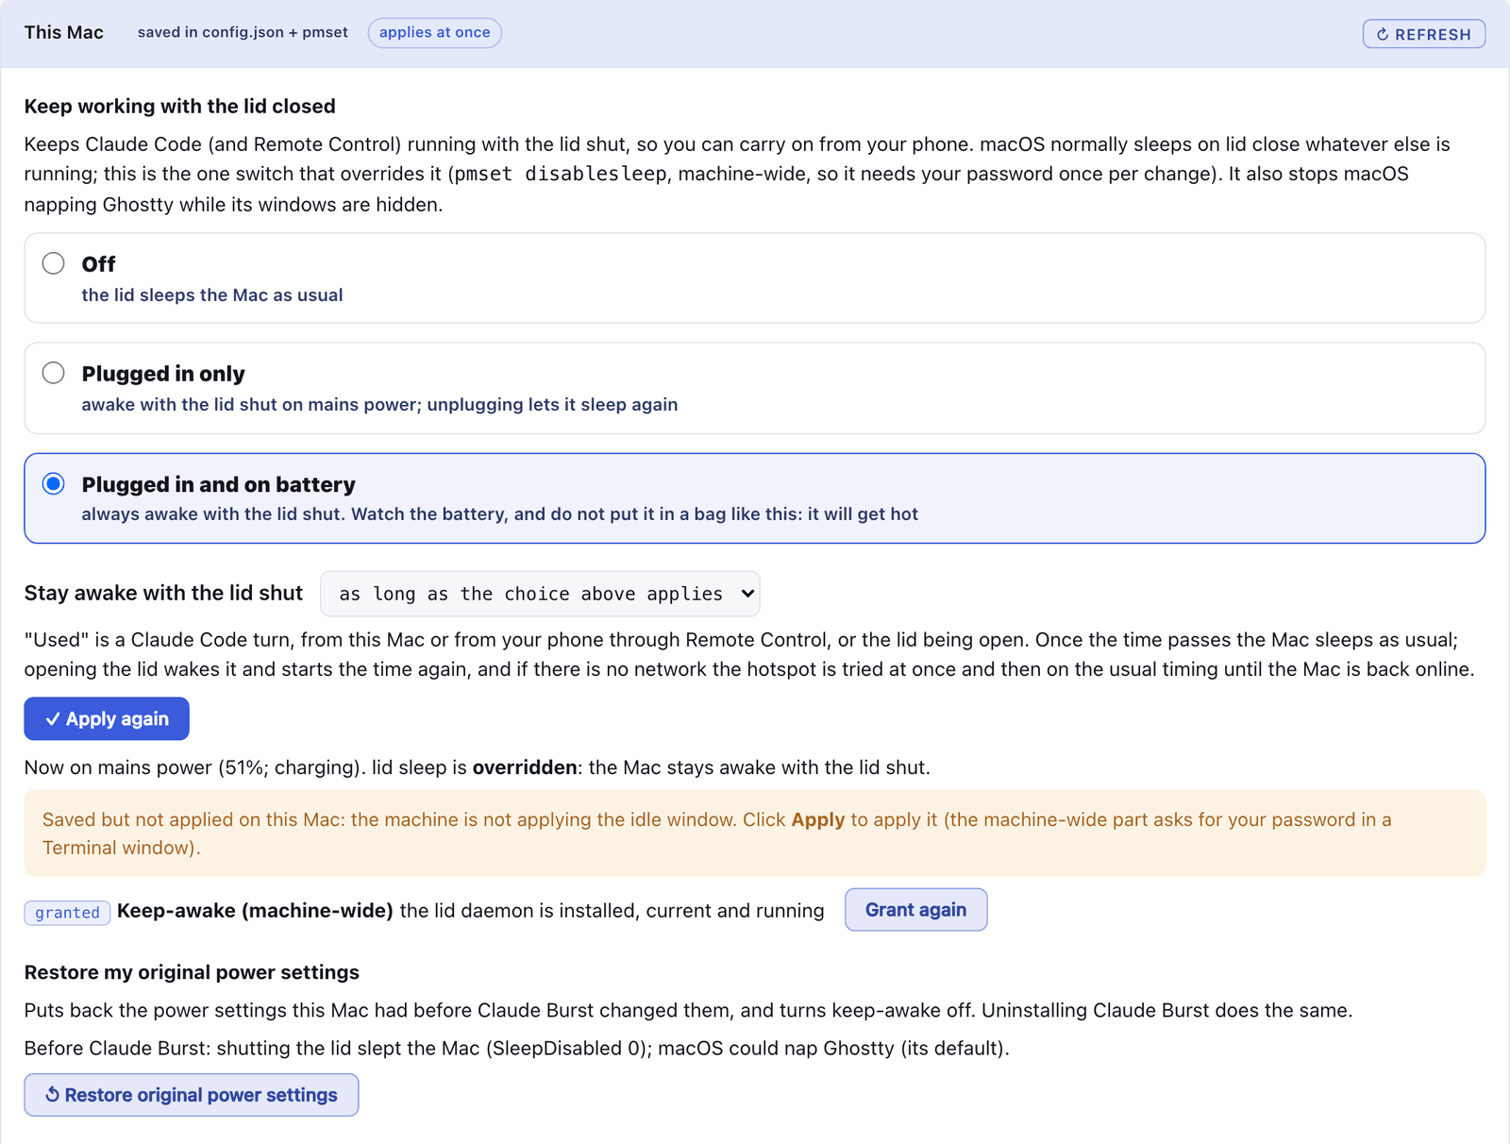
Task: Click the 'granted' status badge
Action: pos(67,912)
